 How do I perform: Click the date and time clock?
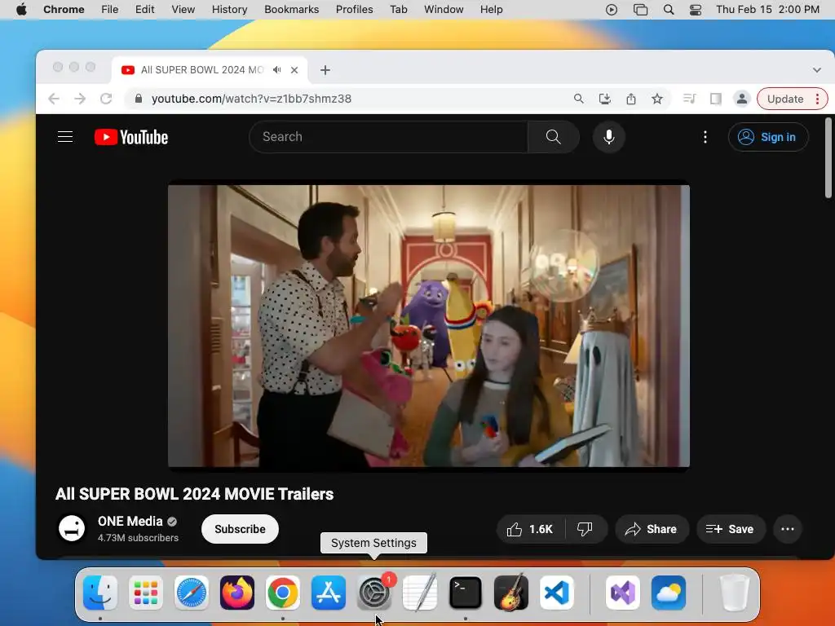(x=767, y=9)
